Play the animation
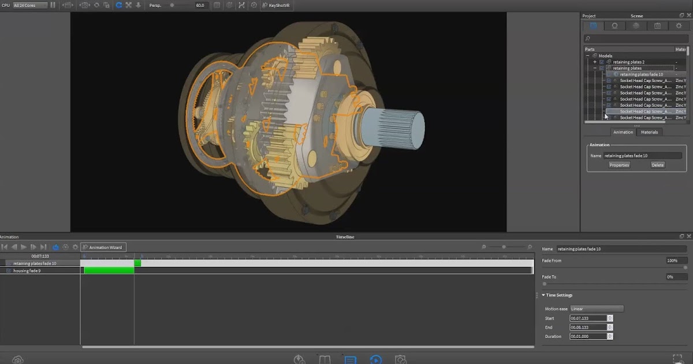Screen dimensions: 693x364 [x=24, y=247]
